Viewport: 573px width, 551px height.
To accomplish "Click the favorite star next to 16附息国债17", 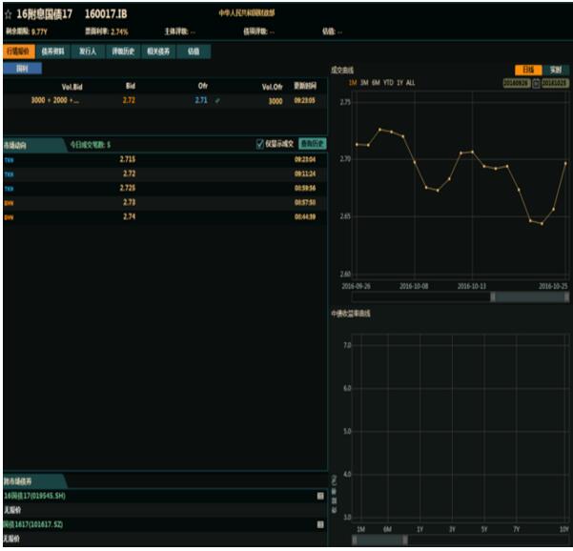I will (8, 15).
